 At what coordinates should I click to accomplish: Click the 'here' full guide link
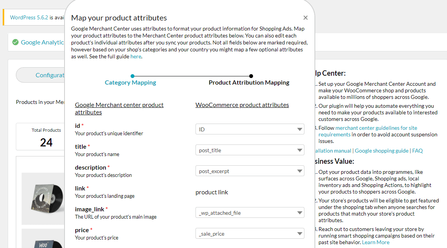[x=136, y=56]
